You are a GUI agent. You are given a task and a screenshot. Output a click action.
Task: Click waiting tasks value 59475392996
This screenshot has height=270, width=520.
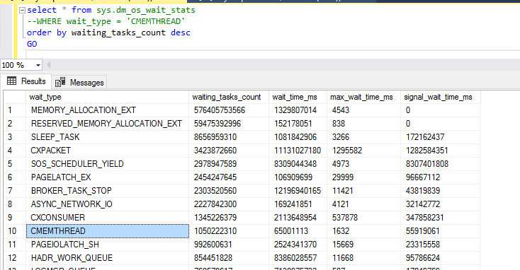229,124
